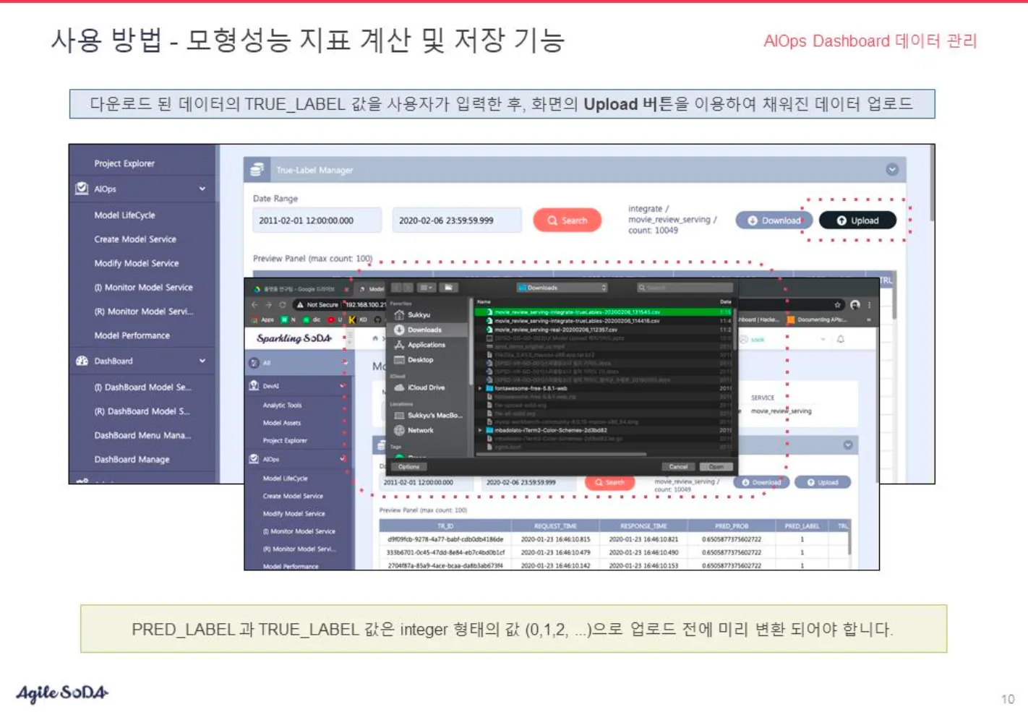Click the red Search button

(567, 220)
